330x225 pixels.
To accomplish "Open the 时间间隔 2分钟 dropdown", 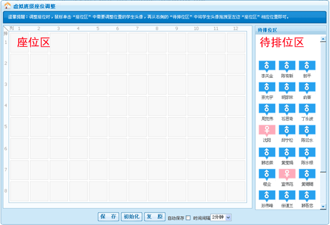I will tap(221, 218).
